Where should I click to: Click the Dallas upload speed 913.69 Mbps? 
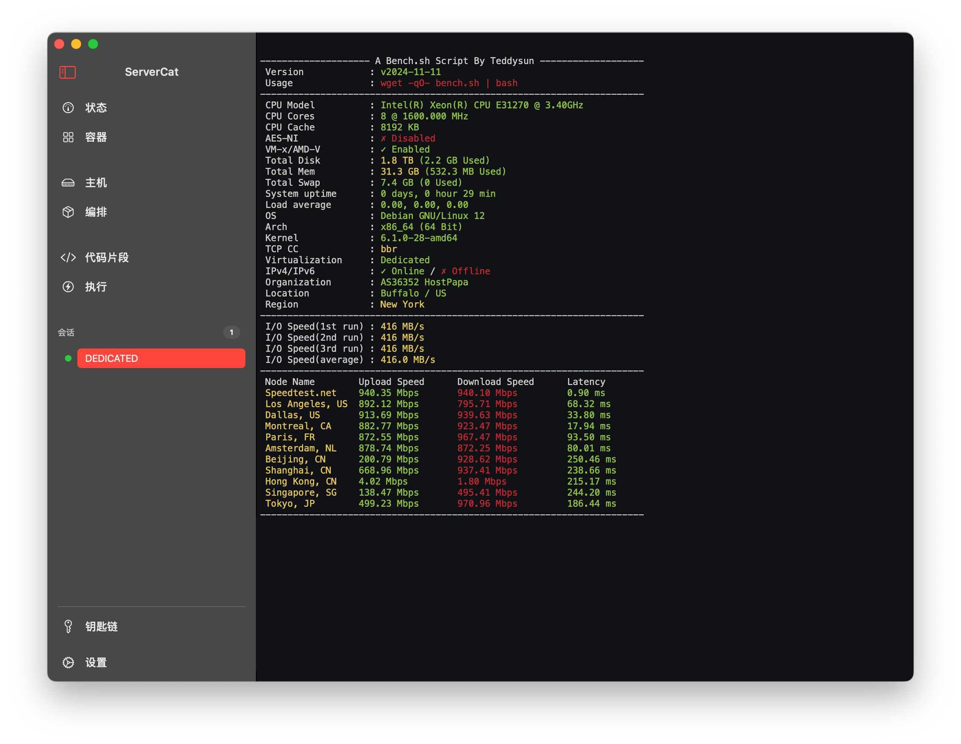point(389,415)
